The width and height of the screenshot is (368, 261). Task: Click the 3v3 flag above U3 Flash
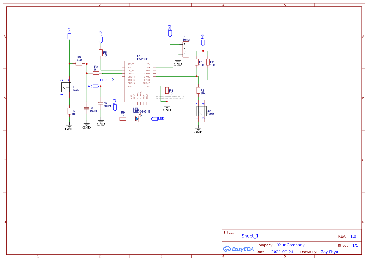pyautogui.click(x=69, y=34)
